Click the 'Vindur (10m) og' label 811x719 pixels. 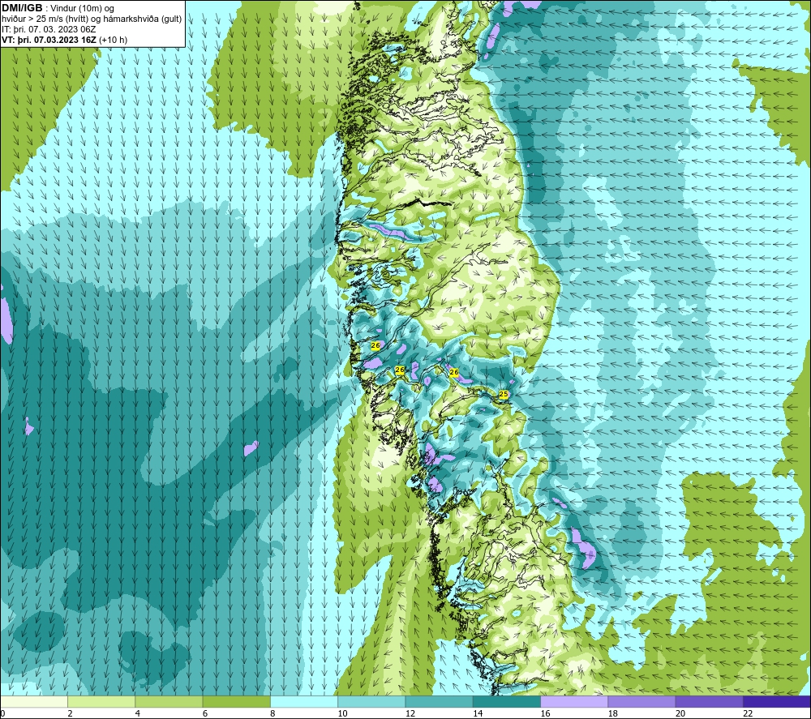tap(83, 8)
